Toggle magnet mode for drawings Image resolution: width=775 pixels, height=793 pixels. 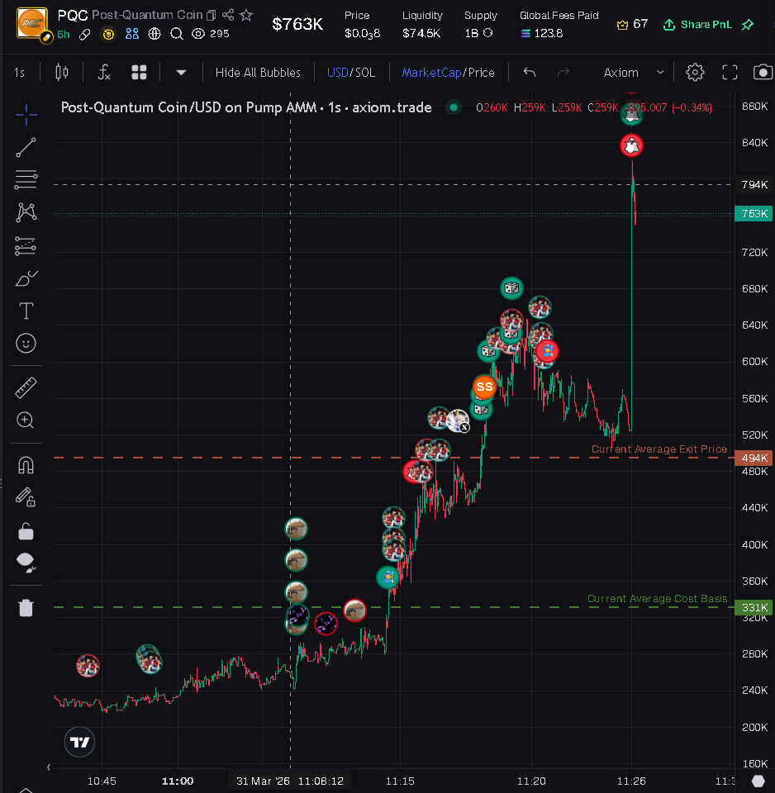point(26,465)
